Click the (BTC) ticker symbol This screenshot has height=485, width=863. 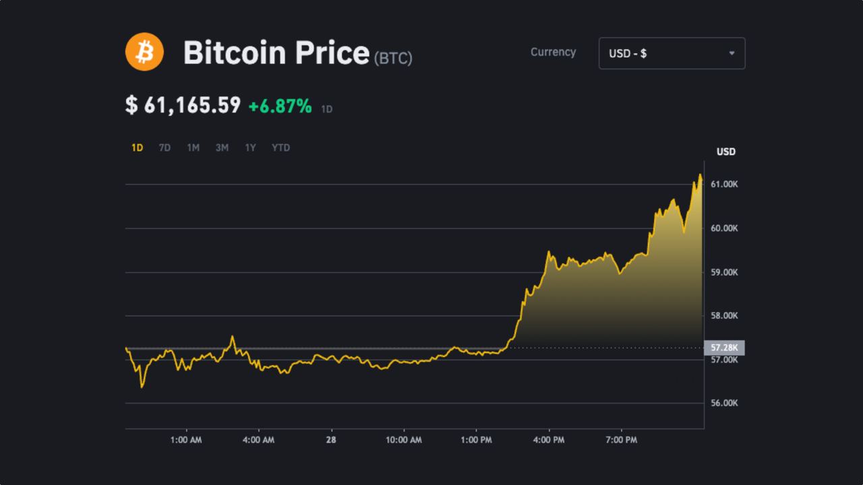393,58
